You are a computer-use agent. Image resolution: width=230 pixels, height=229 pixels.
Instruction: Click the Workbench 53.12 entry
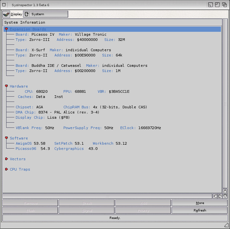click(110, 143)
